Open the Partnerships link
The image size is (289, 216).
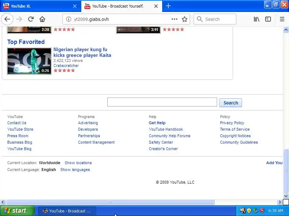tap(89, 136)
